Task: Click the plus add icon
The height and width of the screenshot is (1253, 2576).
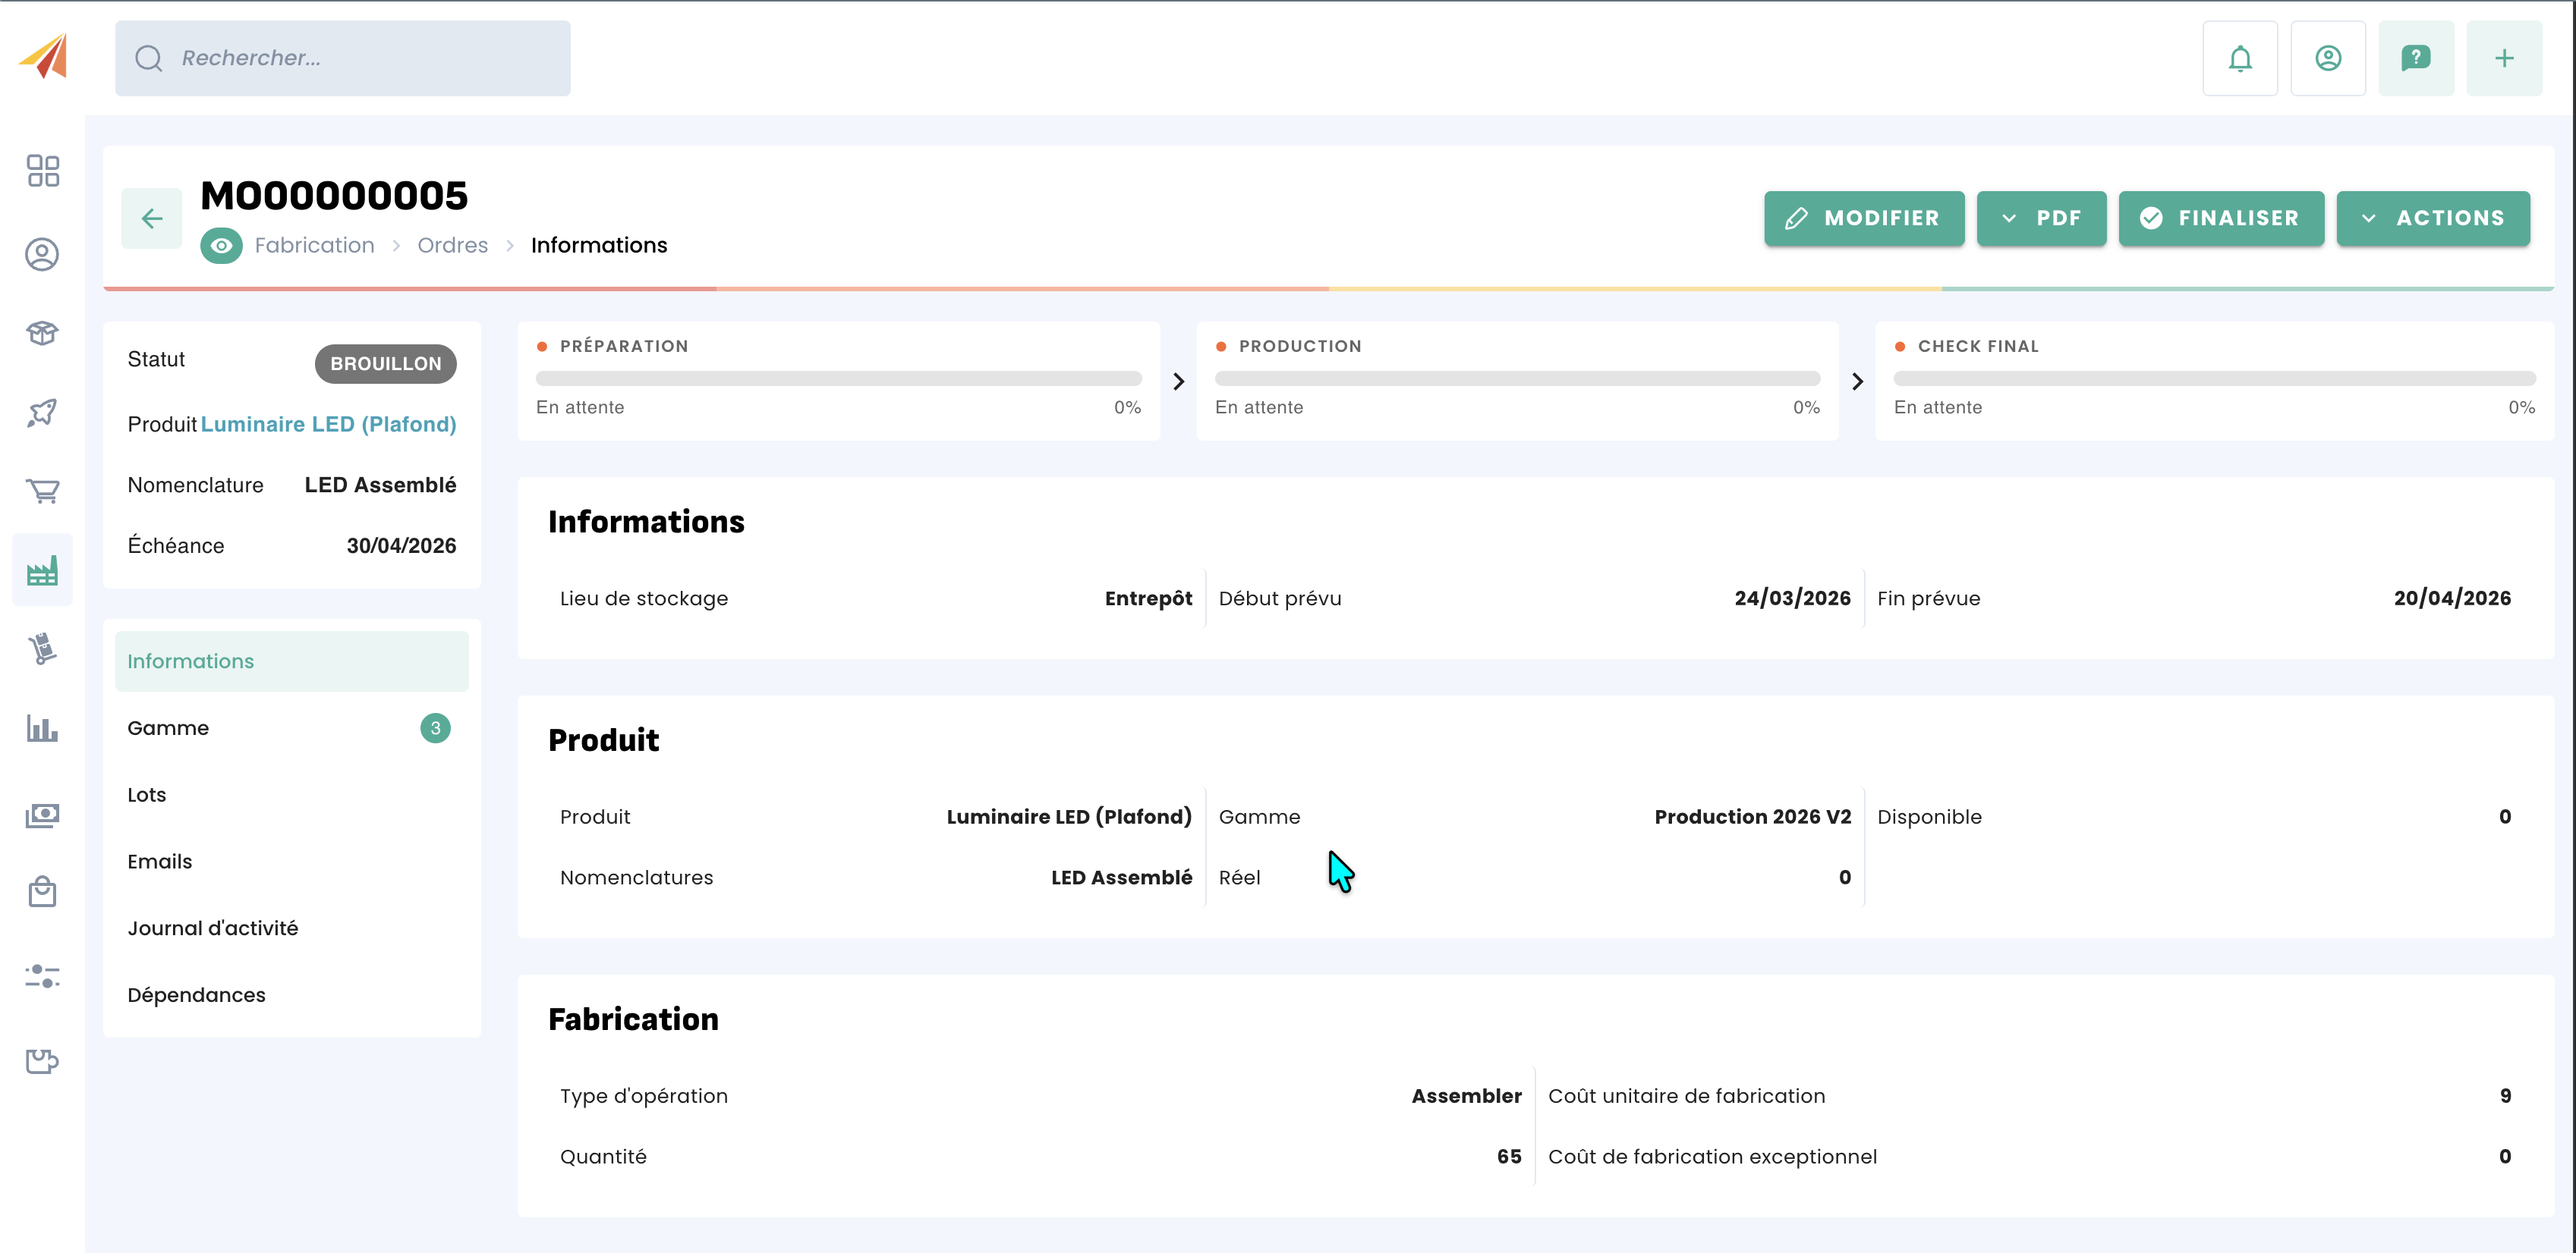Action: coord(2503,58)
